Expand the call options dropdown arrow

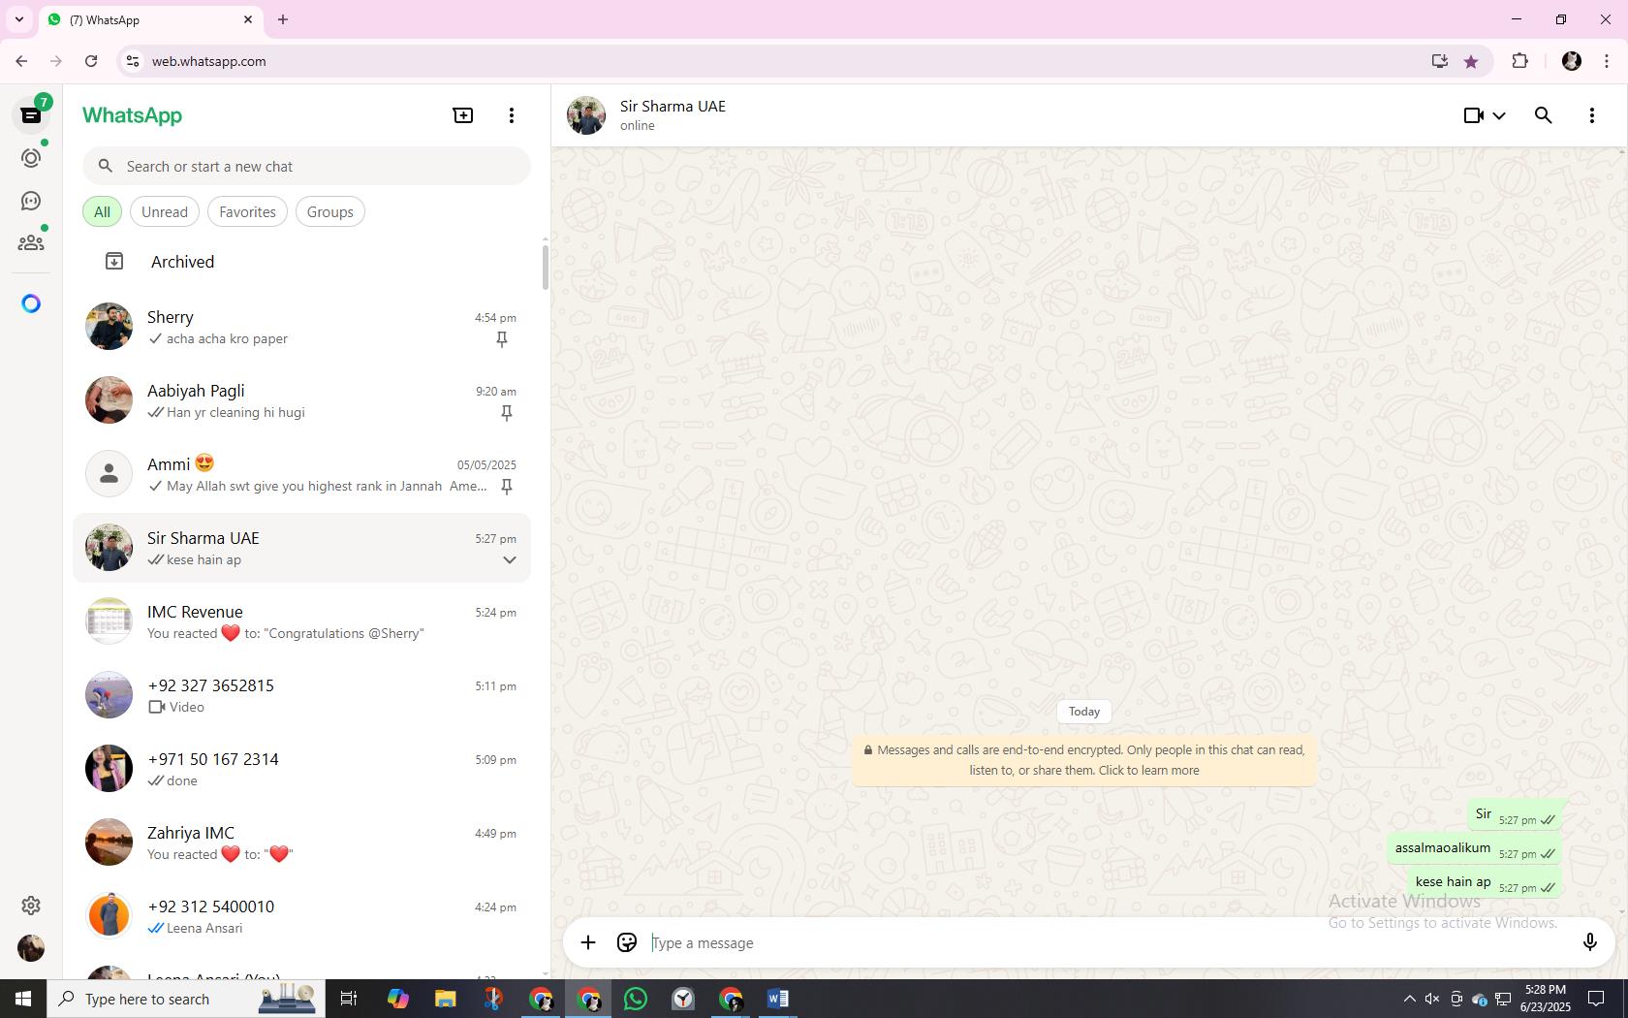coord(1499,115)
